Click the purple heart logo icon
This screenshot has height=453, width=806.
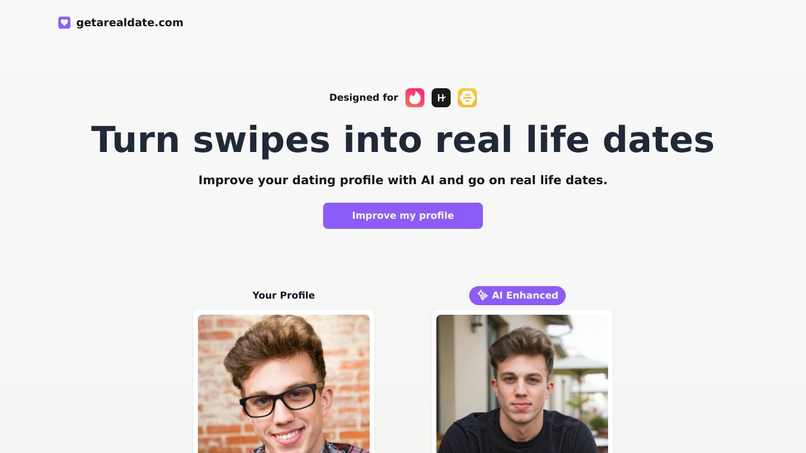[x=64, y=23]
